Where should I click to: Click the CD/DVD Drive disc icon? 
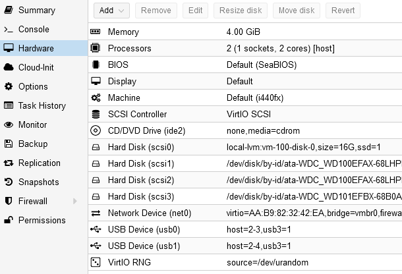pos(96,130)
